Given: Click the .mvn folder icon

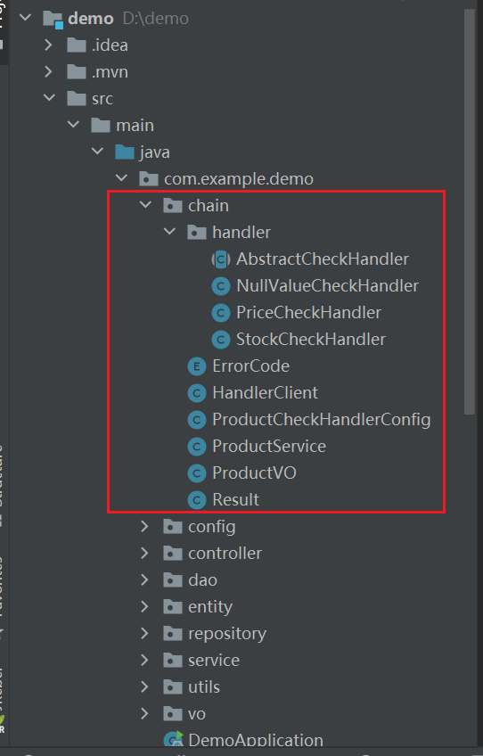Looking at the screenshot, I should 77,72.
